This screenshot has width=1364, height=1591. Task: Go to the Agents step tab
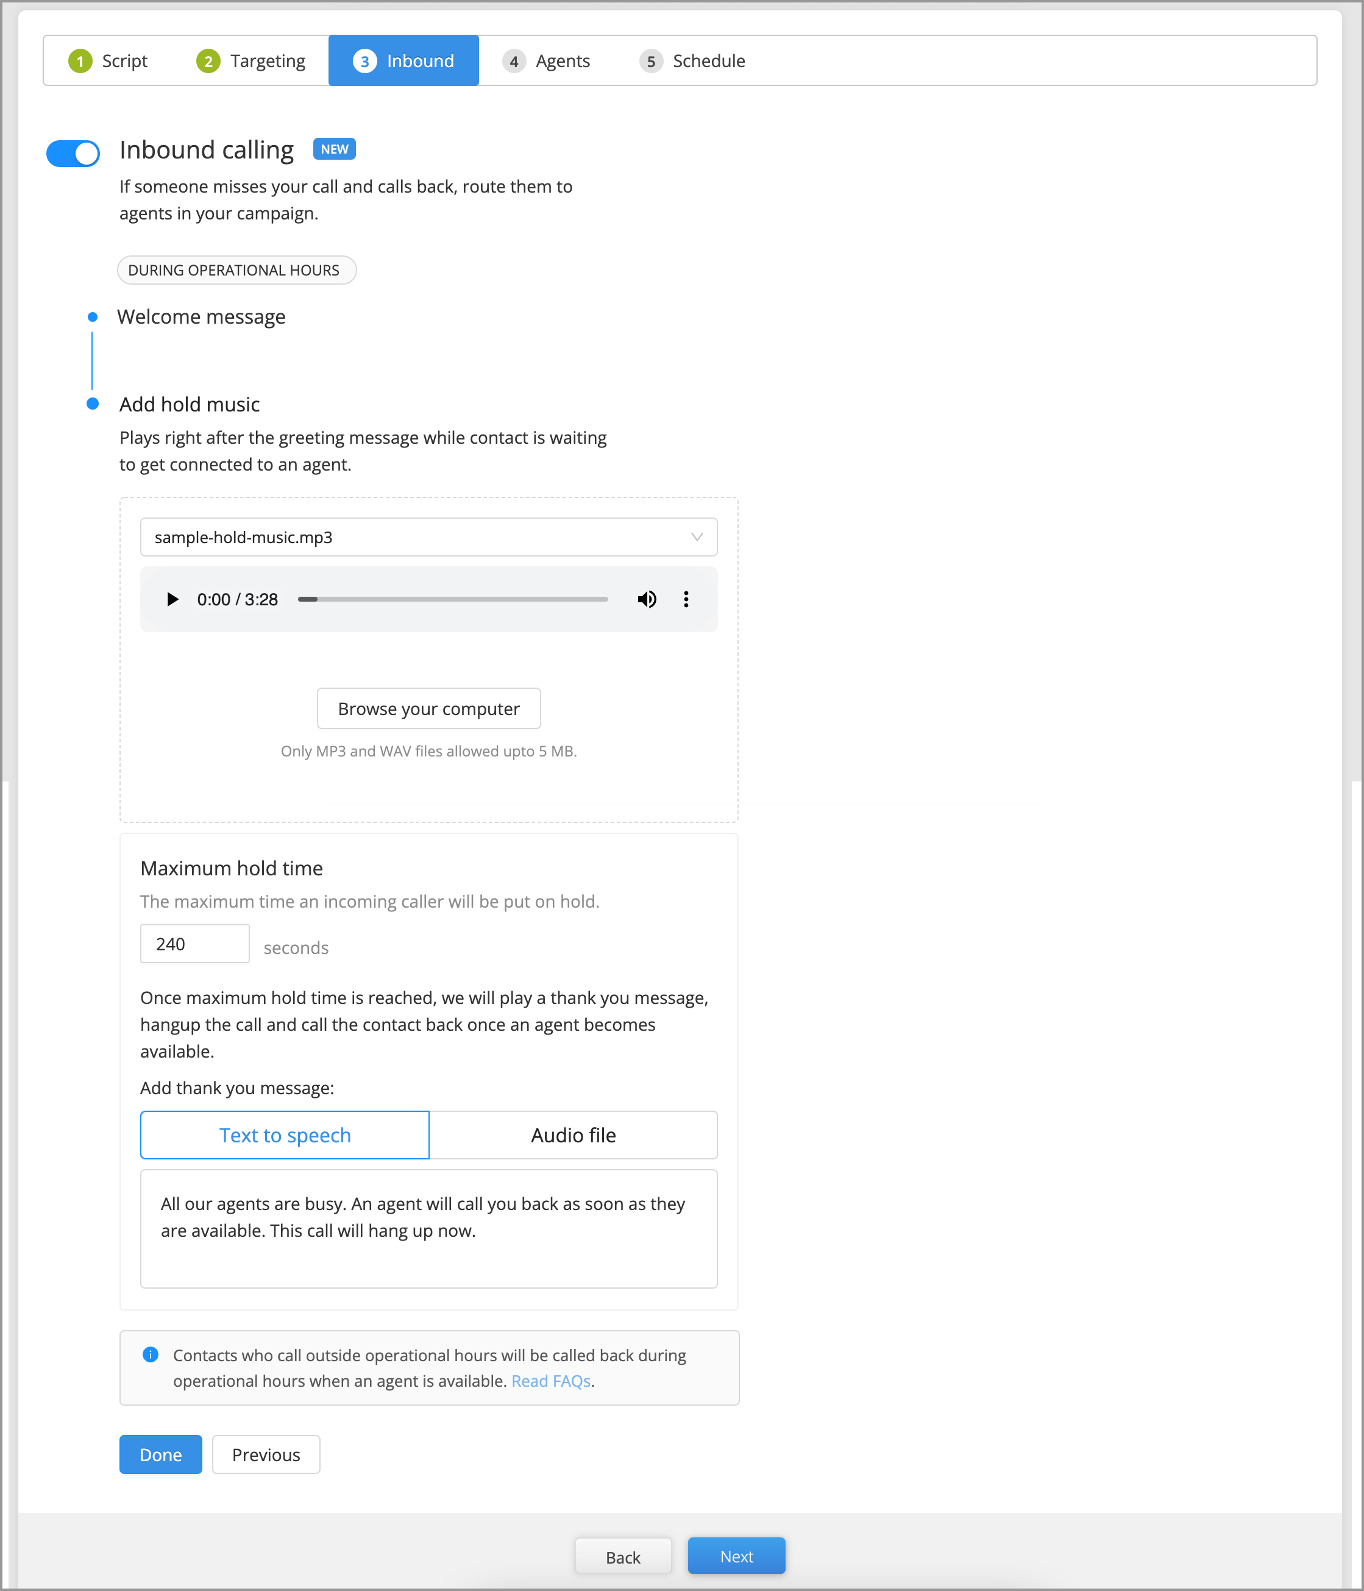(x=547, y=61)
